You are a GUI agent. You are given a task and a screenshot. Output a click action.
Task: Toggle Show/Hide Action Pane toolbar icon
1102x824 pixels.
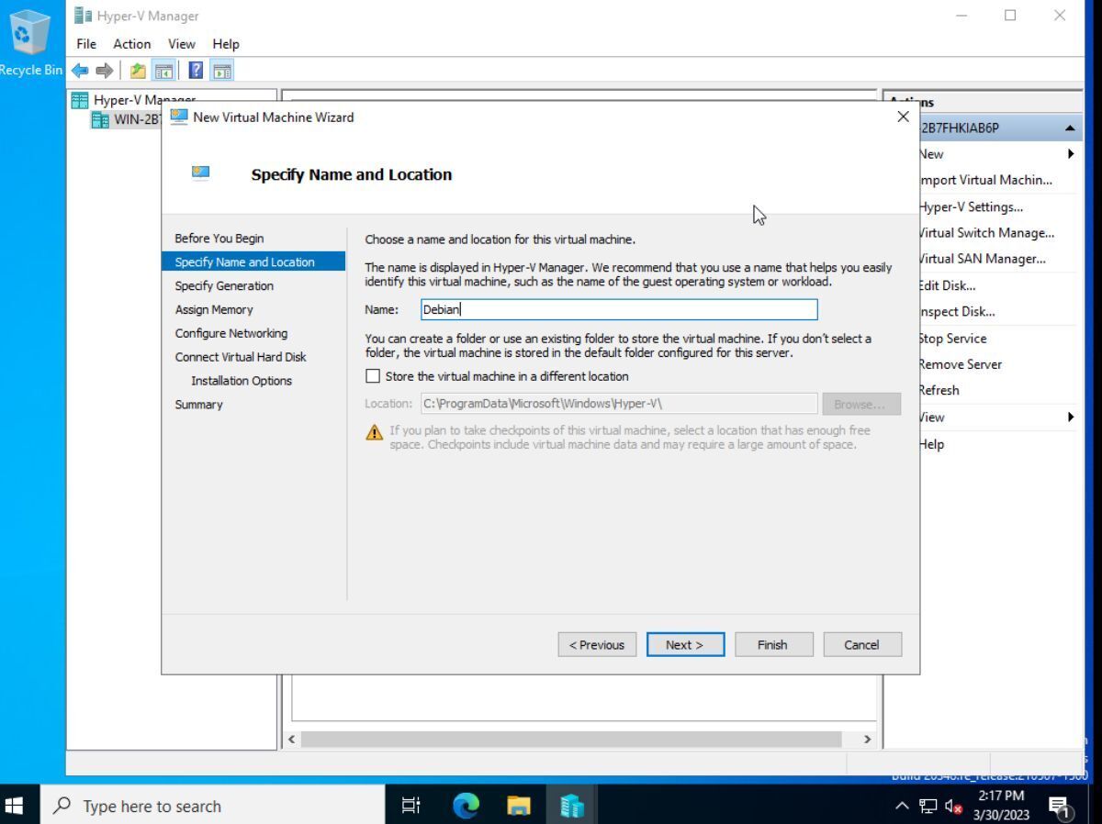[x=221, y=71]
